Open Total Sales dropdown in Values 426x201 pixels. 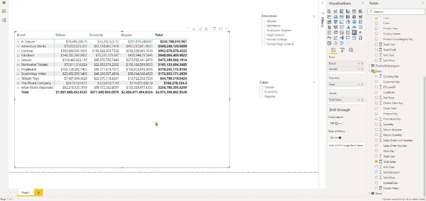[358, 100]
